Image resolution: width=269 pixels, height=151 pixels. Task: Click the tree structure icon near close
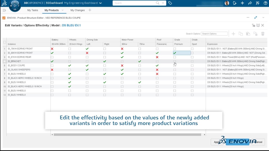click(x=254, y=25)
